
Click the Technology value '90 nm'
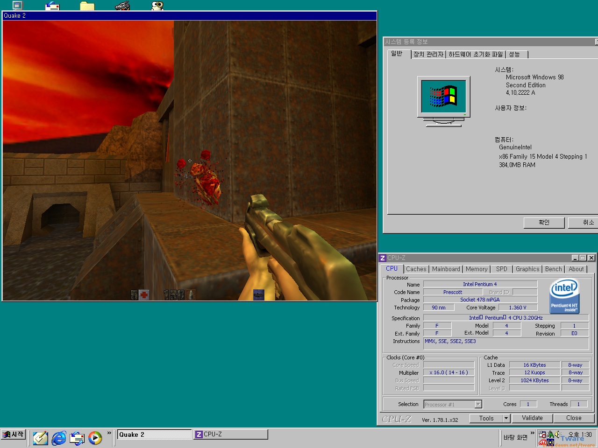439,308
